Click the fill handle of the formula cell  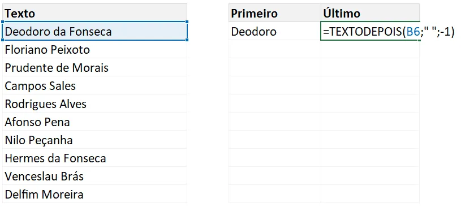tap(420, 40)
